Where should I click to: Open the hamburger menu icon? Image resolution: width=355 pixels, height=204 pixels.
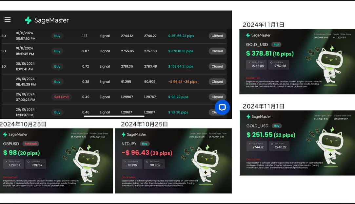pos(8,20)
